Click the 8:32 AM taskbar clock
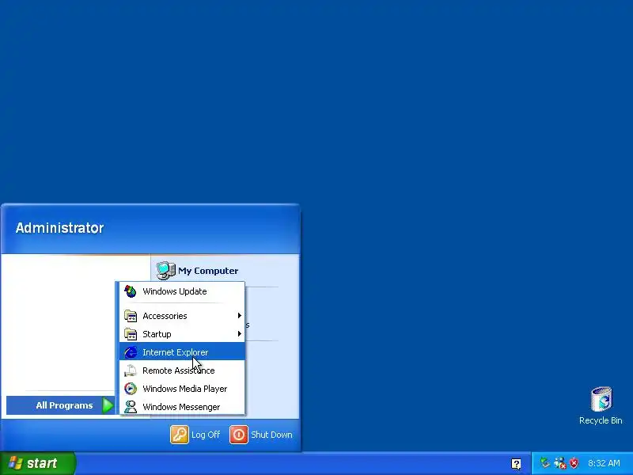The width and height of the screenshot is (633, 475). point(604,463)
